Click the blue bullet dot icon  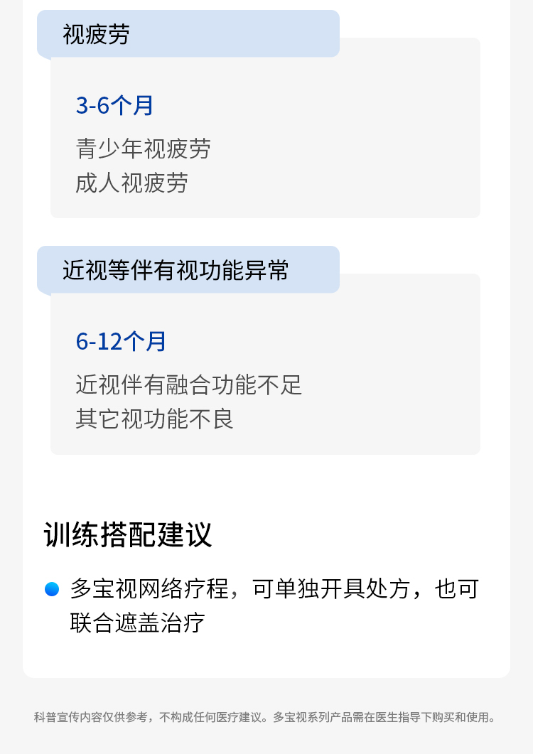[52, 589]
